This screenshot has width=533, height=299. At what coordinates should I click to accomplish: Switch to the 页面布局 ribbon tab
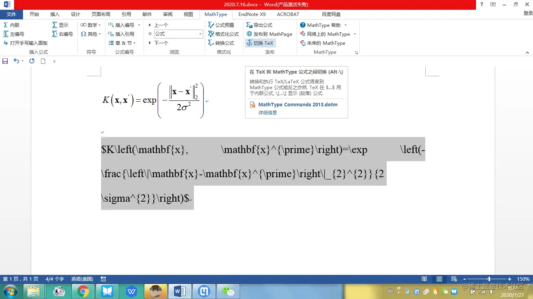(101, 14)
